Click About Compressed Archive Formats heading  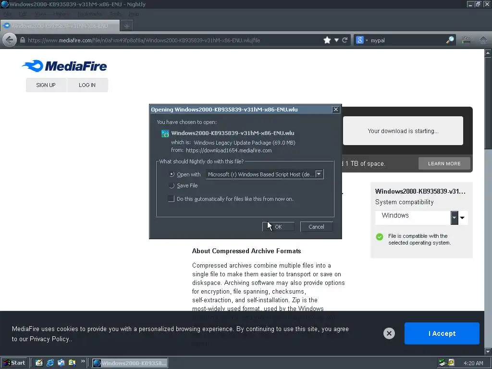point(246,251)
